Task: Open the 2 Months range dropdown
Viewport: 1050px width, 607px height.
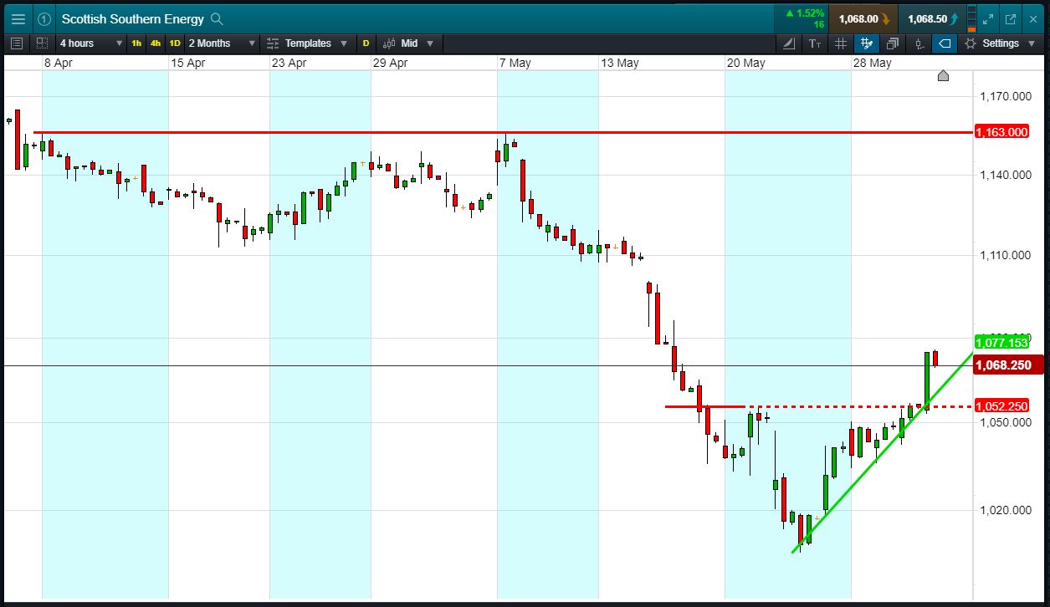Action: [x=222, y=43]
